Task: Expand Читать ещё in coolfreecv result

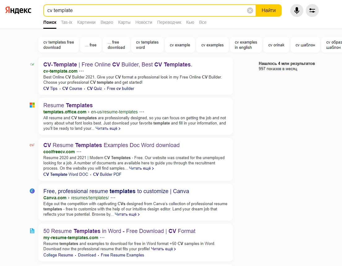Action: [x=141, y=168]
